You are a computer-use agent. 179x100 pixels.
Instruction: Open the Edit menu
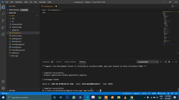pos(12,2)
